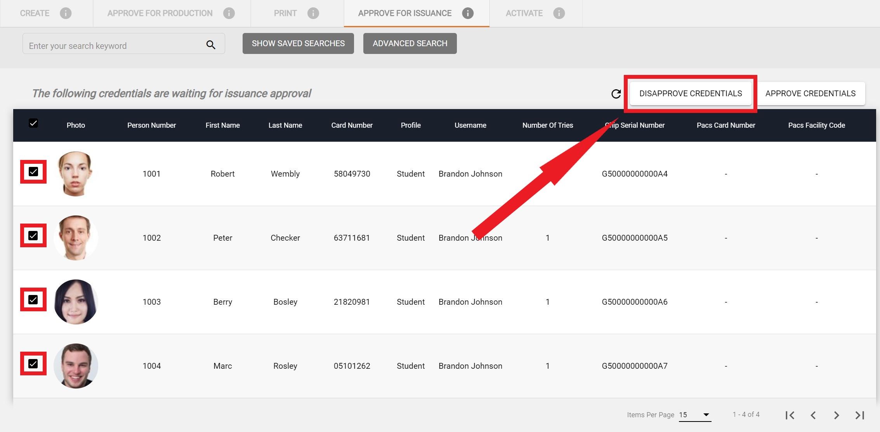Go to the next page arrow

(836, 415)
